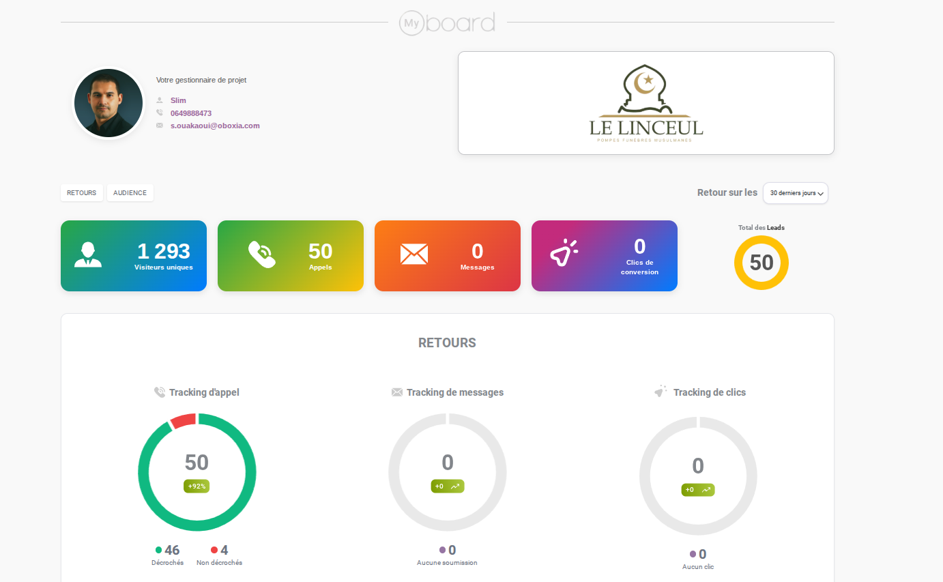The height and width of the screenshot is (582, 943).
Task: Click the visitor person icon on the blue-green card
Action: [88, 254]
